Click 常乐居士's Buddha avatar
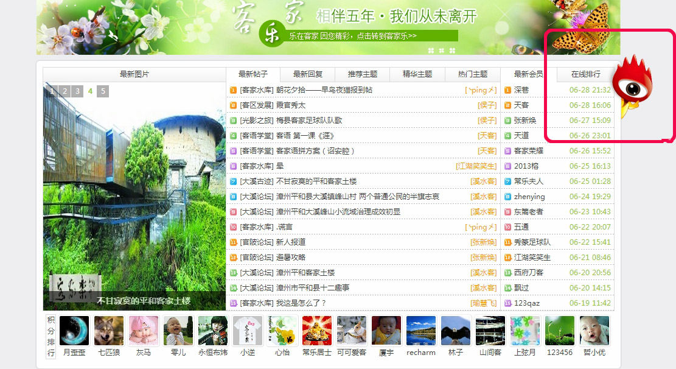The image size is (676, 369). point(317,331)
